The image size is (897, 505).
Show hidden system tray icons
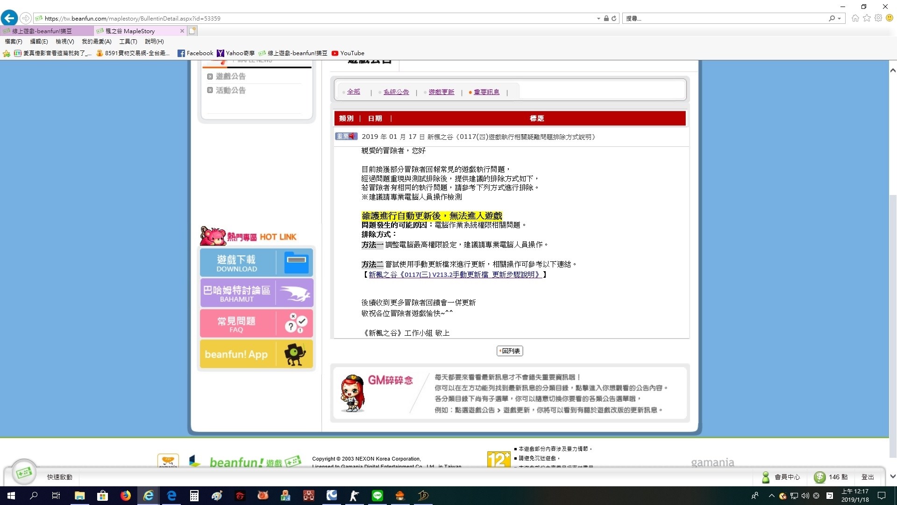coord(771,496)
